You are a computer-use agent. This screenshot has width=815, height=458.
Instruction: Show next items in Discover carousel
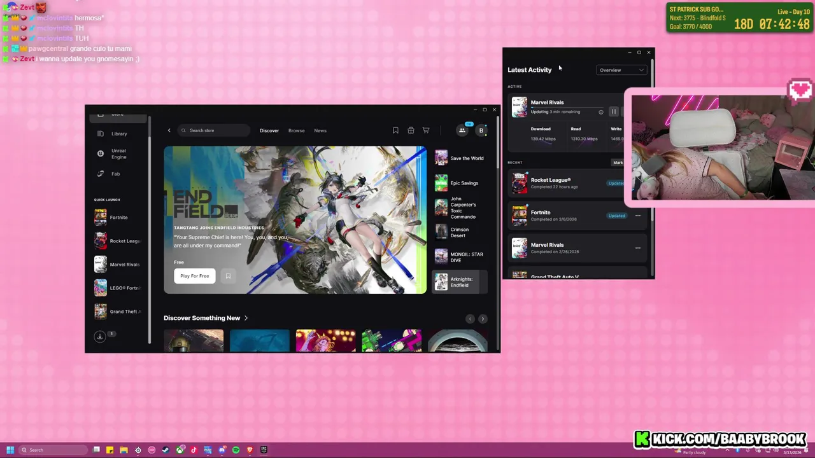coord(483,319)
